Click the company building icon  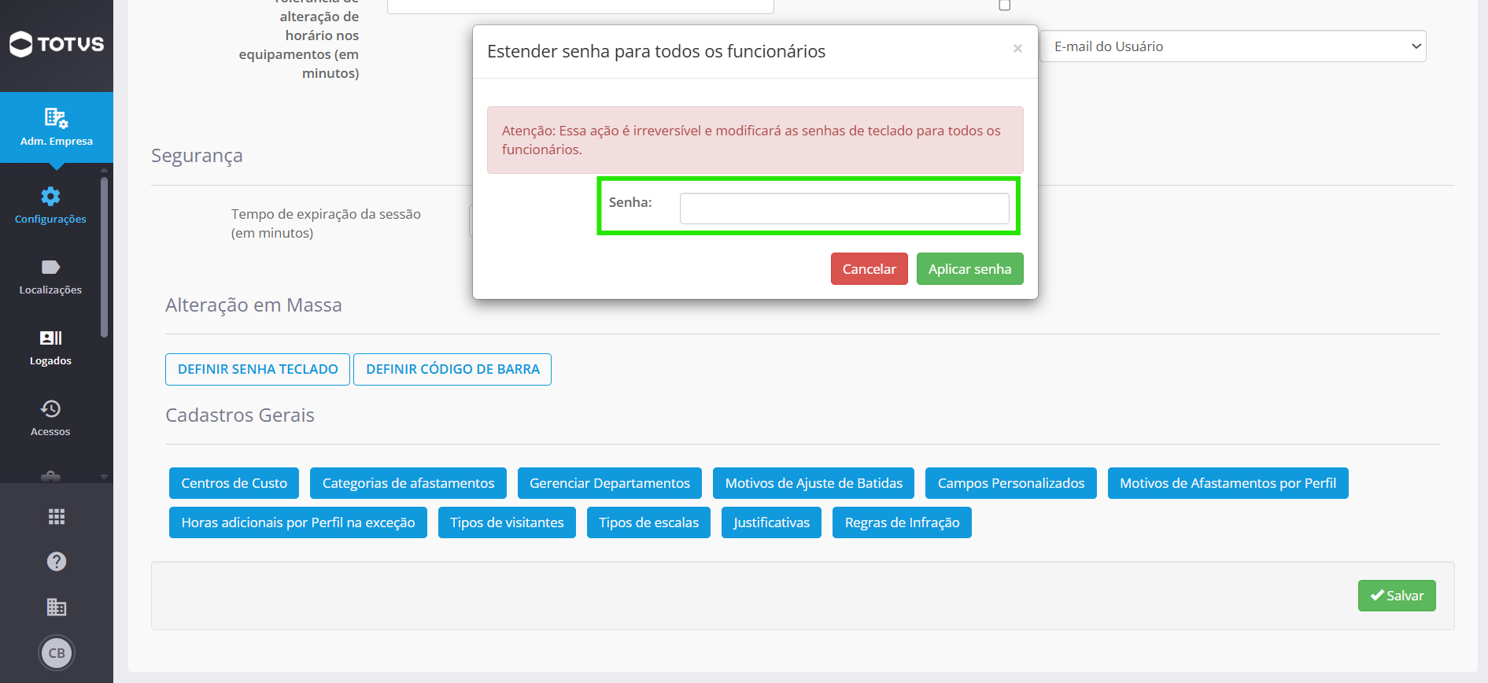(x=57, y=607)
